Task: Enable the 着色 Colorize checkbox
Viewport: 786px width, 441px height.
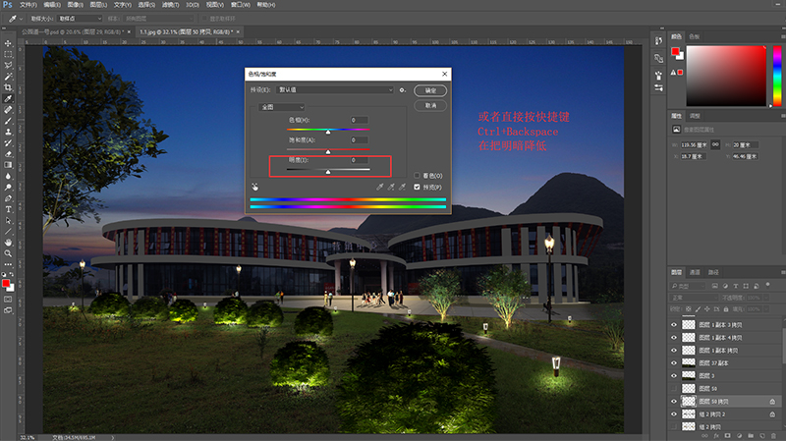Action: pyautogui.click(x=418, y=175)
